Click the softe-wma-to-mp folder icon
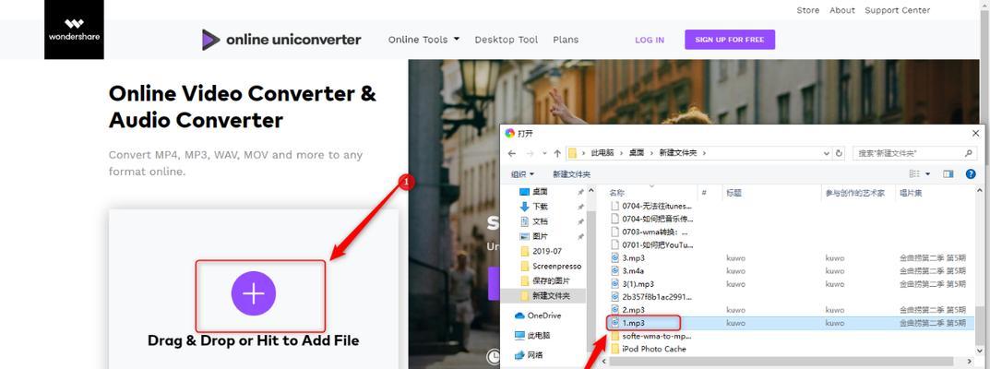This screenshot has width=990, height=369. click(615, 336)
